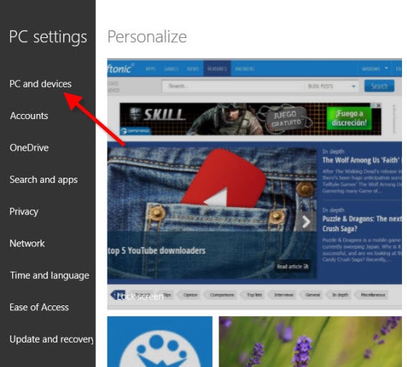Select Time and language
Screen dimensions: 407x367
point(49,275)
